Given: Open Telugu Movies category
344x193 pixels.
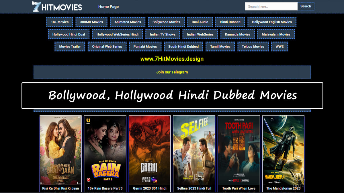Looking at the screenshot, I should coord(253,46).
